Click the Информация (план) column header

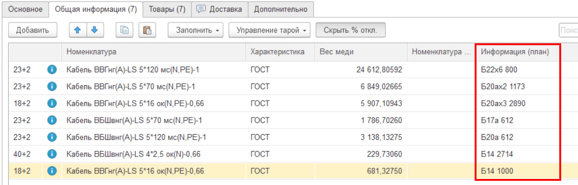[x=518, y=52]
